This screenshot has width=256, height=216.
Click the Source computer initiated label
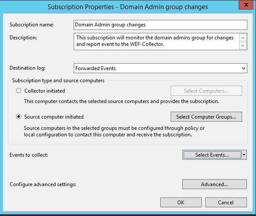(x=54, y=117)
